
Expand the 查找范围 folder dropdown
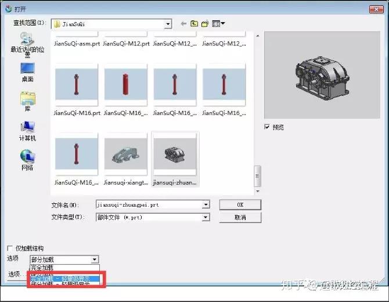tap(168, 24)
